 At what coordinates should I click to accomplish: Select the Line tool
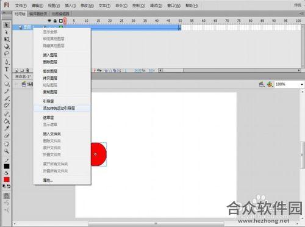(x=7, y=76)
